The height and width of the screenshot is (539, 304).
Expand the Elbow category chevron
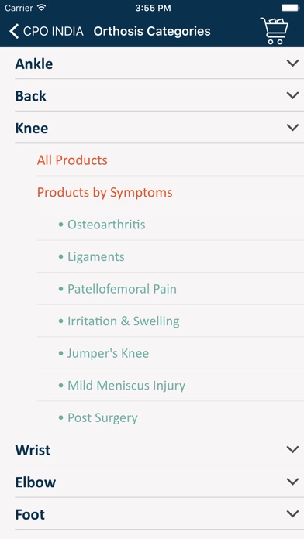pyautogui.click(x=292, y=482)
